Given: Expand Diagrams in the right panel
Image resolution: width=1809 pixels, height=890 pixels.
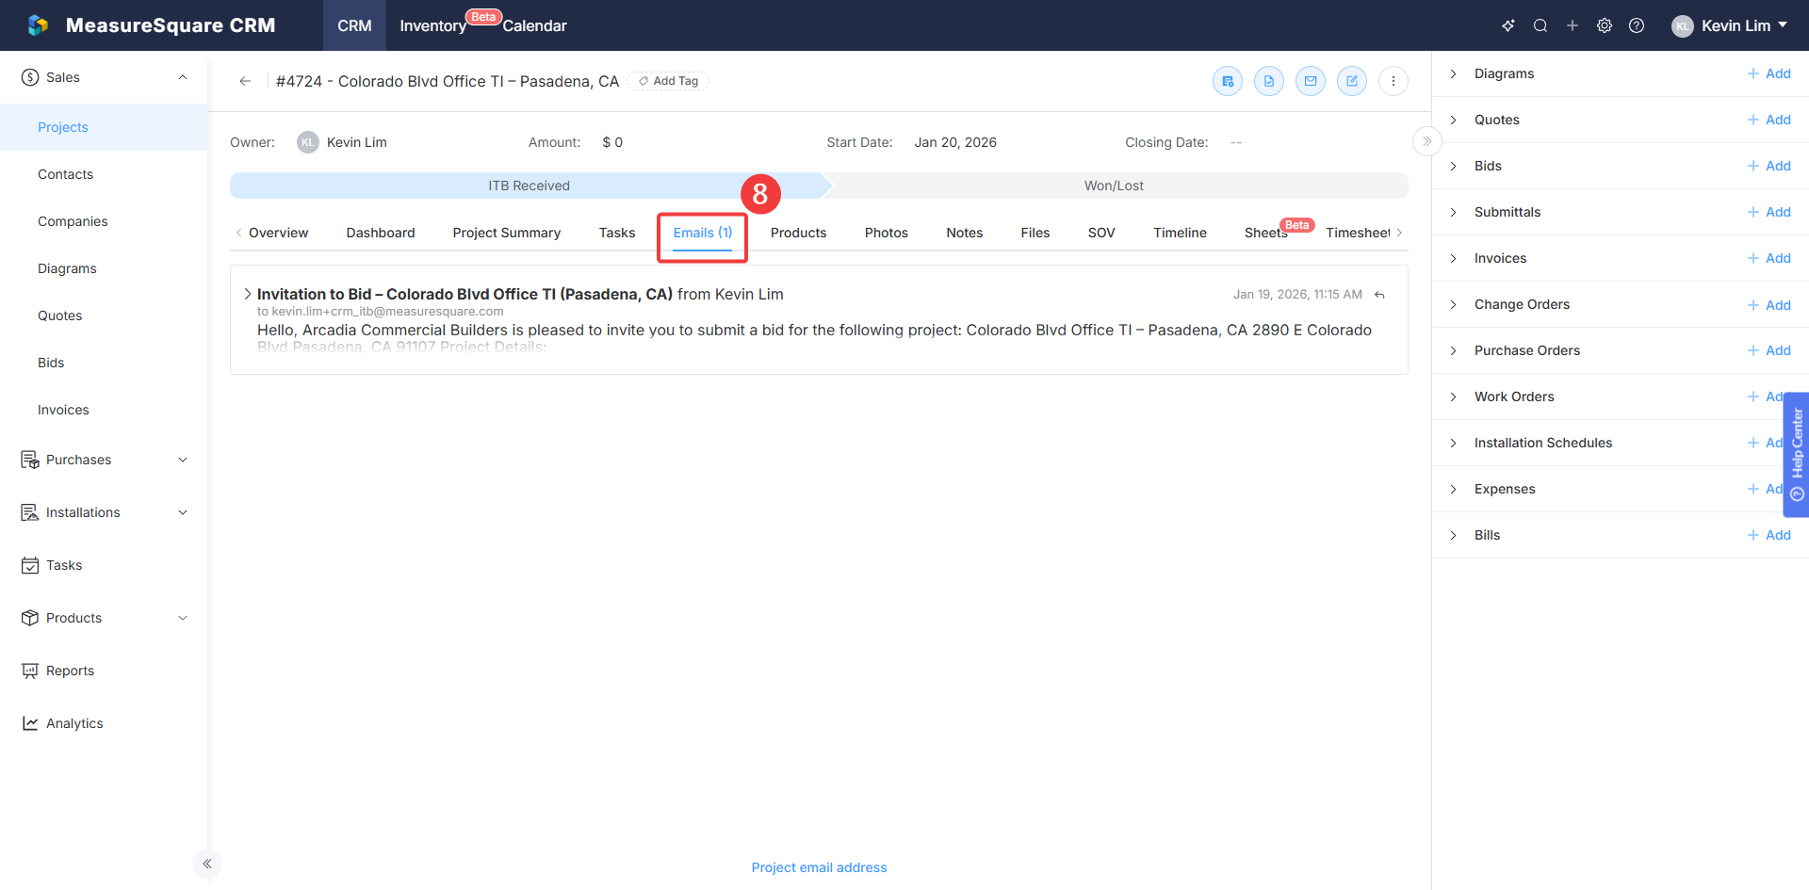Looking at the screenshot, I should 1453,73.
